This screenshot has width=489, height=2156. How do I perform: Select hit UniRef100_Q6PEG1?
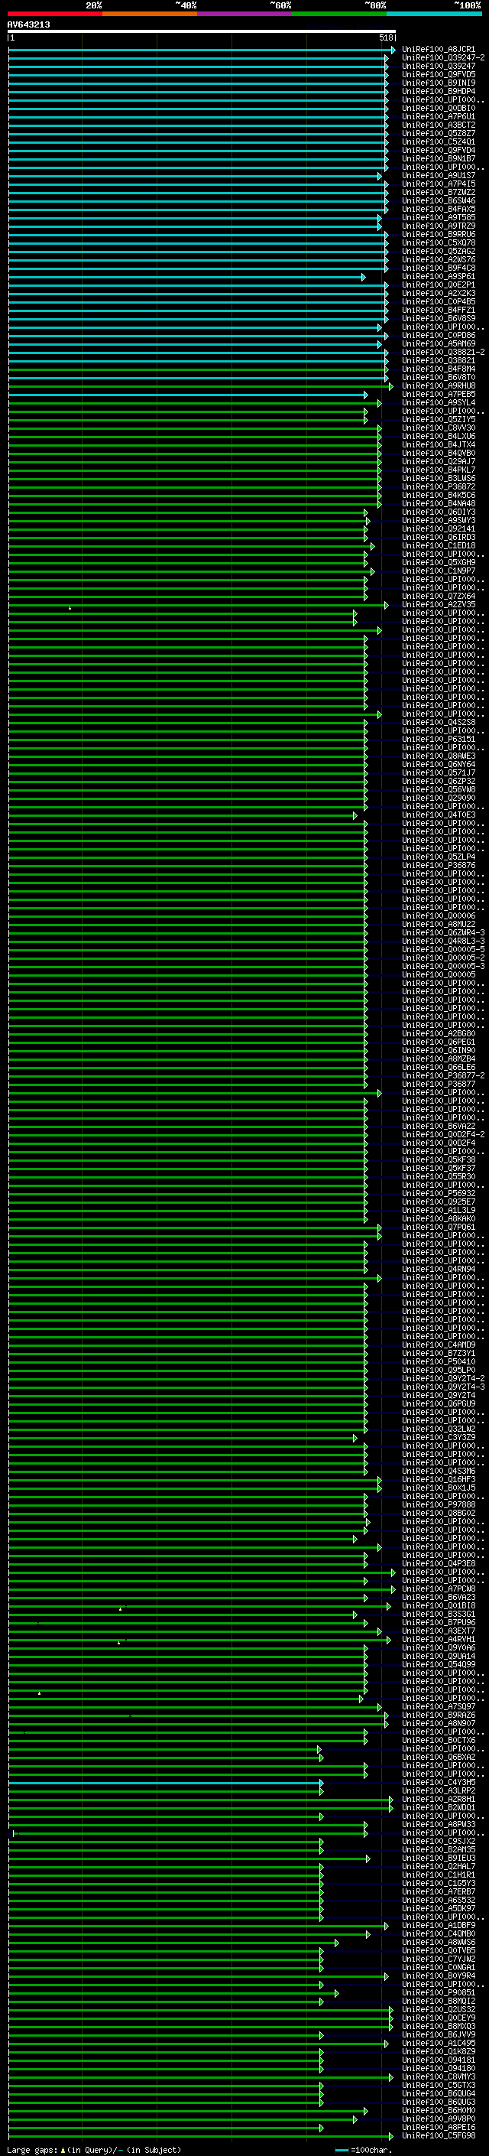coord(438,1042)
